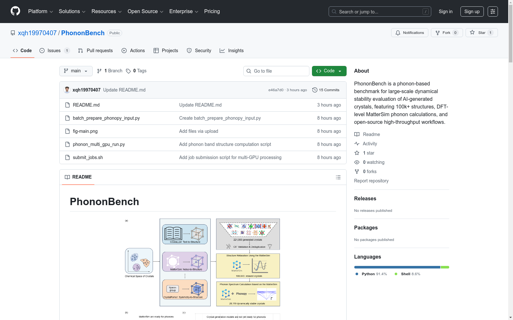The height and width of the screenshot is (320, 513).
Task: Click the Sign in link
Action: click(446, 12)
